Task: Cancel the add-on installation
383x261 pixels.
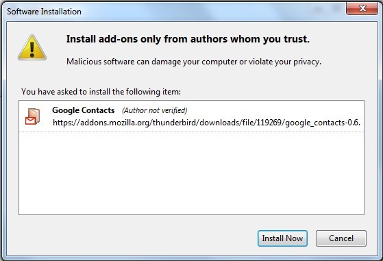Action: point(341,238)
